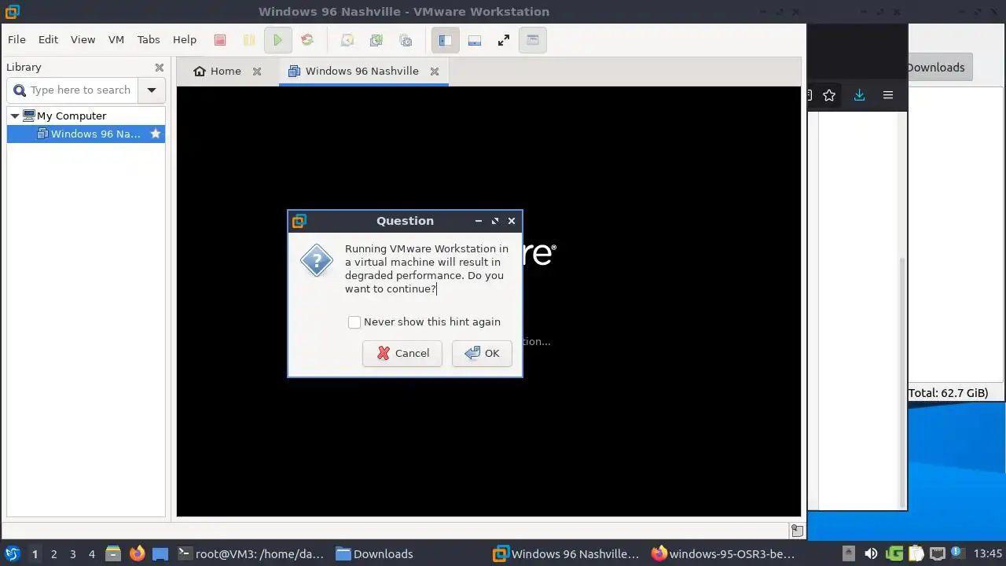Toggle the thumbnail bar toolbar icon
Image resolution: width=1006 pixels, height=566 pixels.
pos(475,40)
